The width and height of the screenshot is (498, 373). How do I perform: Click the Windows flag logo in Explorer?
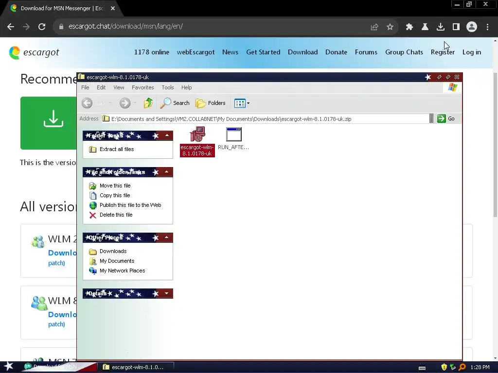pyautogui.click(x=453, y=87)
